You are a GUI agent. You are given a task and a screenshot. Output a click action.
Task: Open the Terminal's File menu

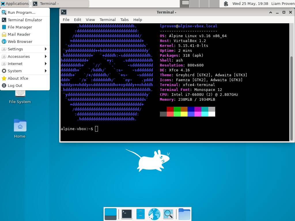click(x=66, y=20)
